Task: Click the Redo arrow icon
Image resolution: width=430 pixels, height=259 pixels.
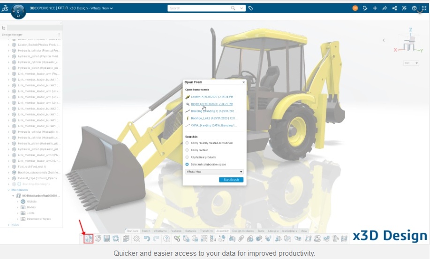Action: pos(156,239)
